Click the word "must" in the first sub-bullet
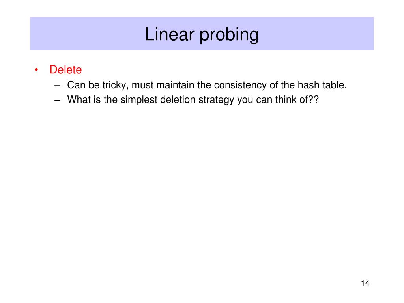The image size is (404, 303). [142, 85]
